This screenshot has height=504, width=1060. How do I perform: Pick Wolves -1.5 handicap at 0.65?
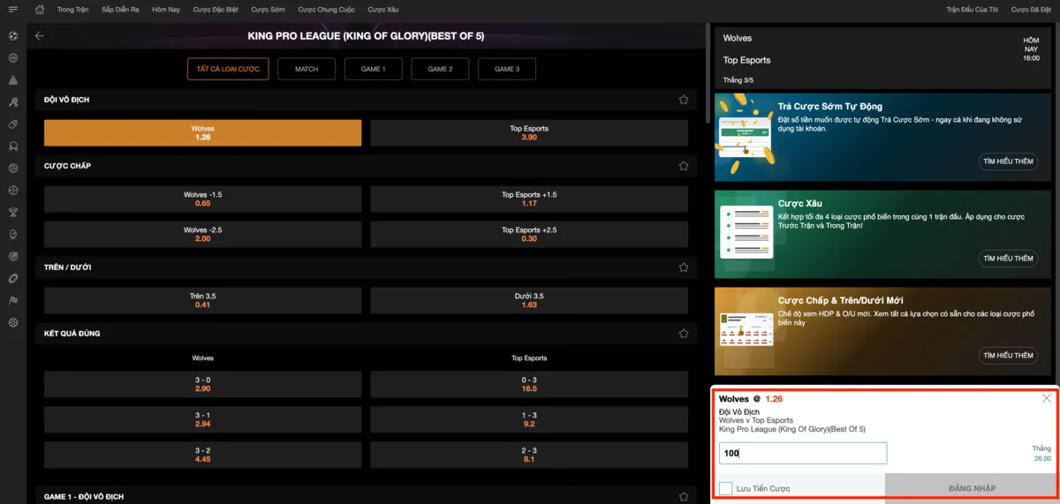tap(202, 199)
